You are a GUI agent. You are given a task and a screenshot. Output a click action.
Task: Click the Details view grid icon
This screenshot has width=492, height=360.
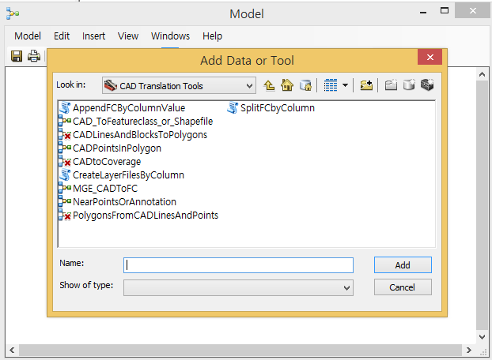pos(331,85)
